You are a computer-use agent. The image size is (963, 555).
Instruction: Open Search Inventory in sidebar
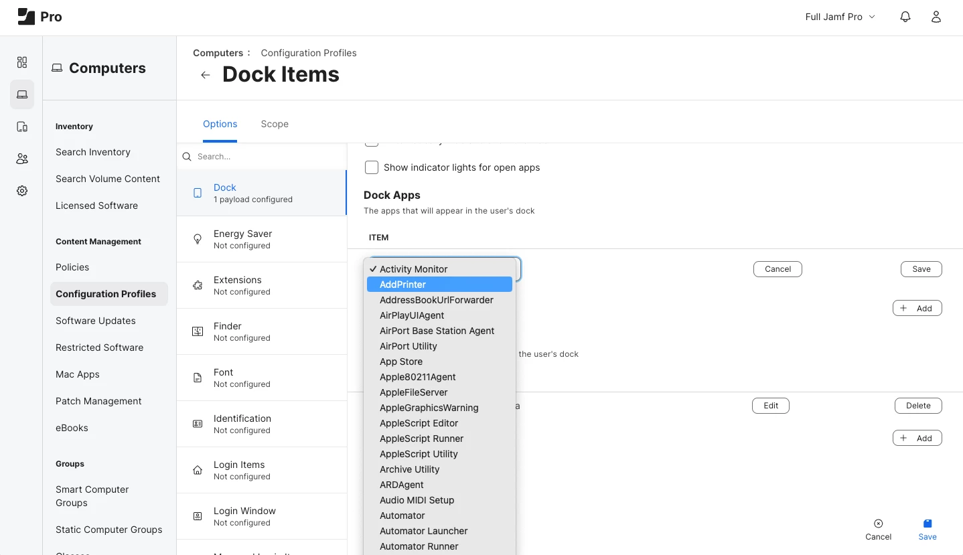(x=93, y=152)
